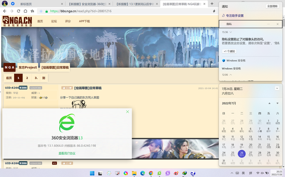Go to the browser home page icon
This screenshot has height=177, width=285.
(25, 11)
